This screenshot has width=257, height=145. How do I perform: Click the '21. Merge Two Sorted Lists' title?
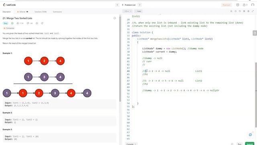[x=17, y=18]
